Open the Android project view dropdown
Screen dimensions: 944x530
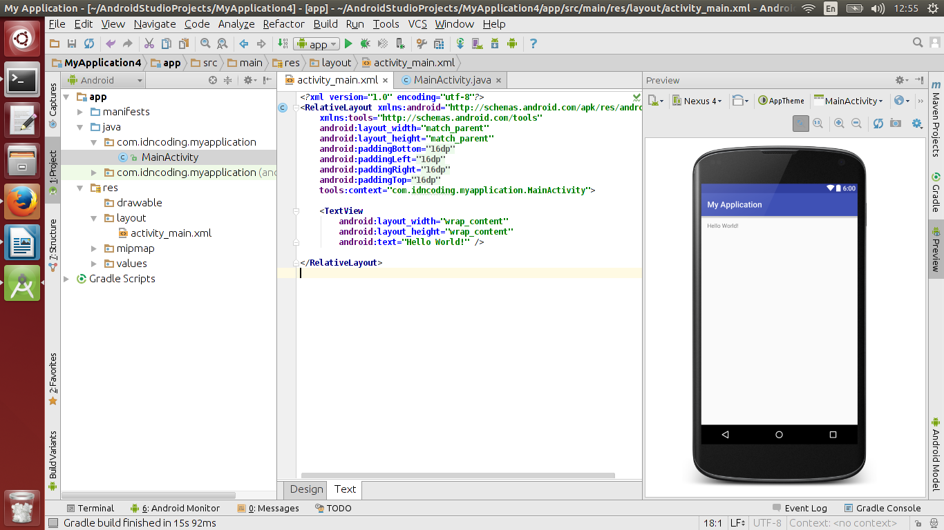coord(104,80)
